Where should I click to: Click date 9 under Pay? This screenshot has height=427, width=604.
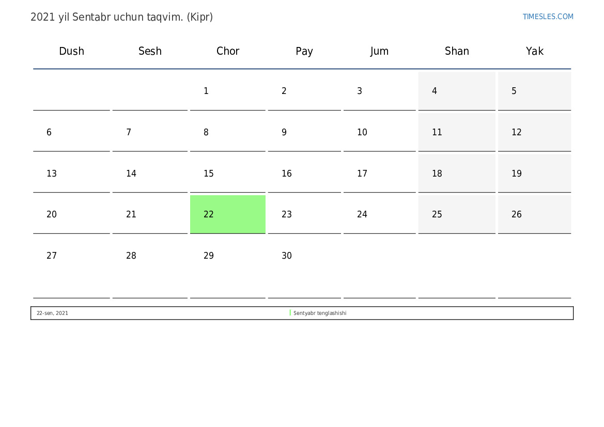tap(284, 132)
